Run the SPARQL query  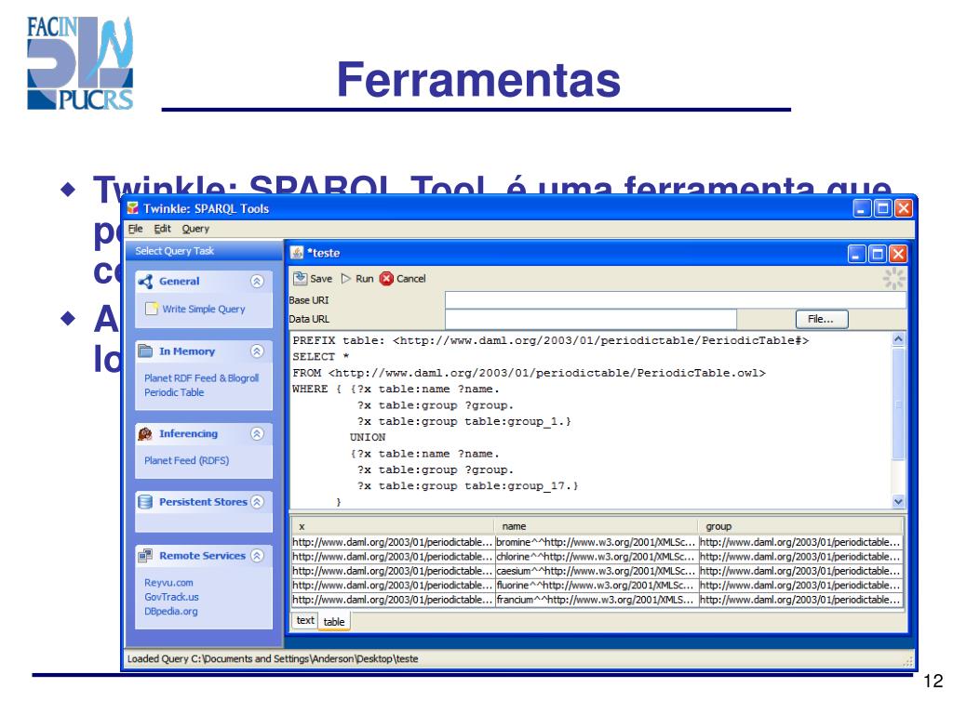tap(356, 279)
